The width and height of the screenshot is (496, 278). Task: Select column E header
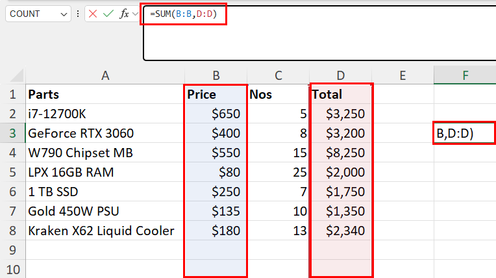coord(403,75)
